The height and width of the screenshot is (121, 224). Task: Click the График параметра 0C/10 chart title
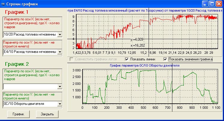(x=145, y=65)
